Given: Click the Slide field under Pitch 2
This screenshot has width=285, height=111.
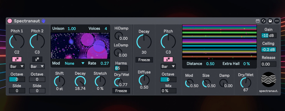Looking at the screenshot, I should point(37,91).
